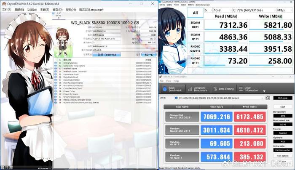Click the Task options button in TxBENCH
295x170 pixels.
coord(283,156)
